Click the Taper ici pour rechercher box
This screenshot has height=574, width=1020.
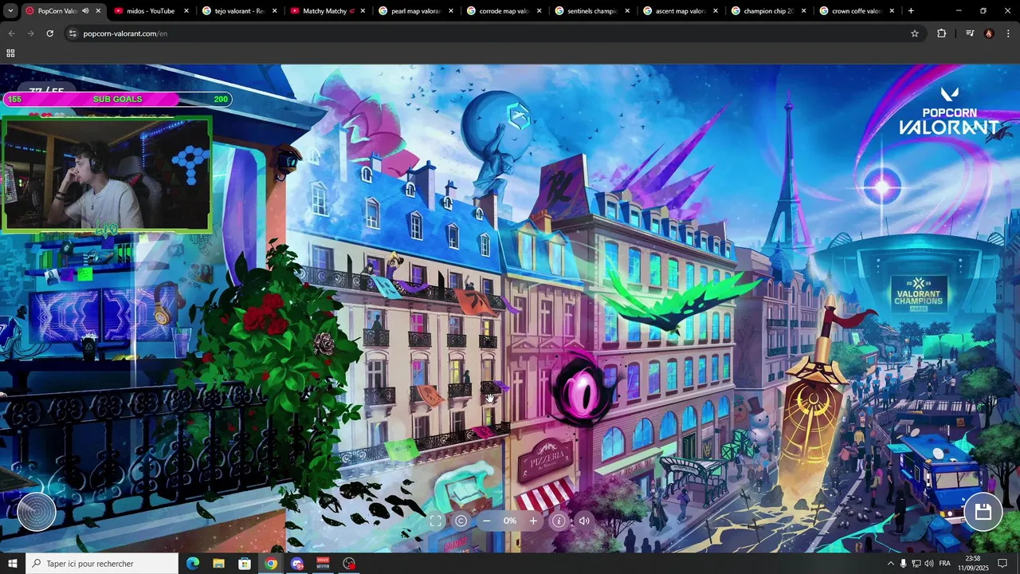[102, 564]
